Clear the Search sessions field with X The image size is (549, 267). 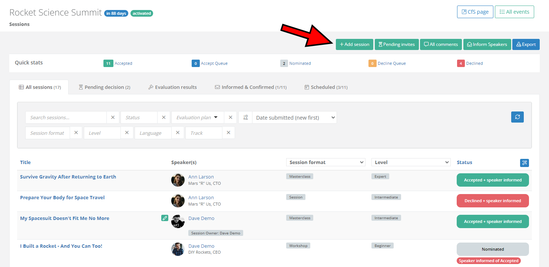113,117
